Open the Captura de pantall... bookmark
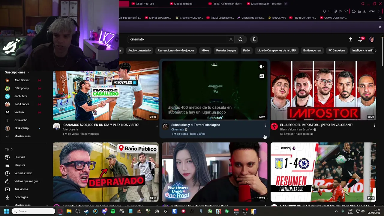This screenshot has height=216, width=384. [x=251, y=18]
